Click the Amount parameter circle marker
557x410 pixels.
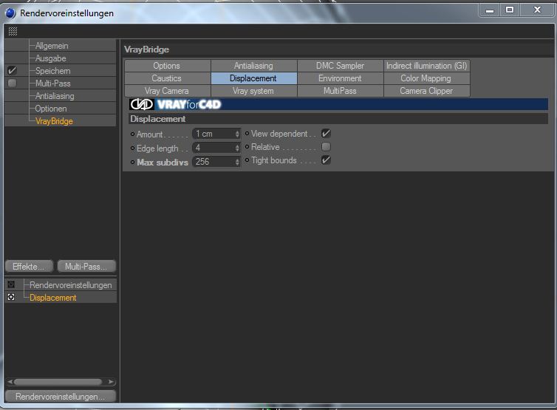click(x=132, y=134)
